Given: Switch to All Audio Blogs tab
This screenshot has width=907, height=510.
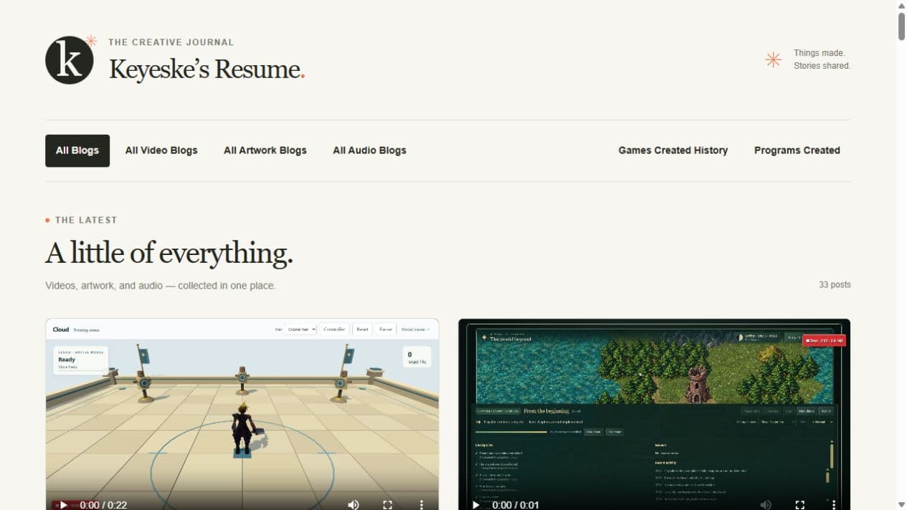Looking at the screenshot, I should (x=369, y=150).
